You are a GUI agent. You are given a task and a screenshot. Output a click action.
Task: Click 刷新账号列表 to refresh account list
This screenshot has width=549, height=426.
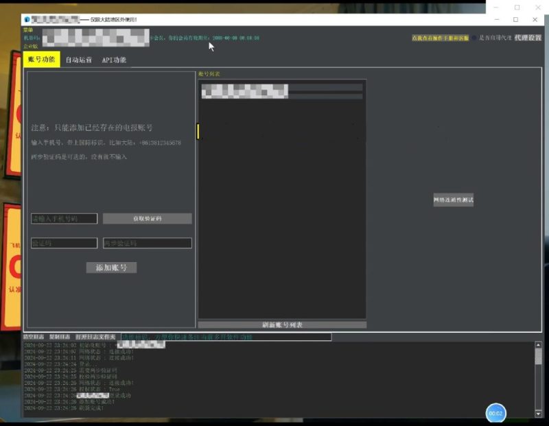(281, 324)
